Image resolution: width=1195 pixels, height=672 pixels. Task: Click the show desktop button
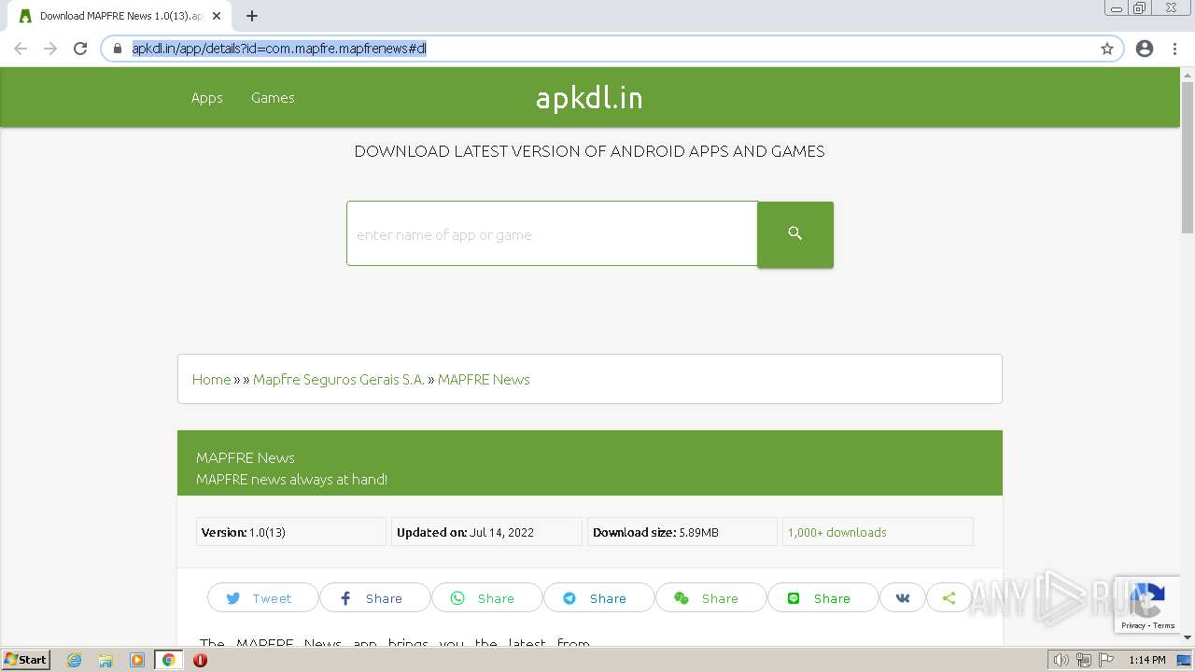click(x=1186, y=660)
